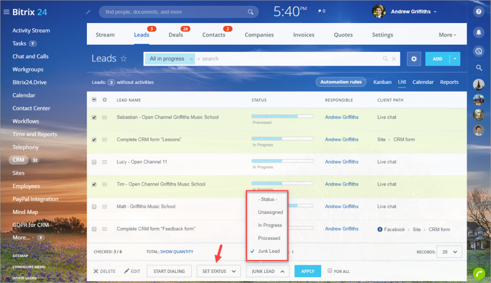Screen dimensions: 491x283
Task: Open row menu for Complete CRM form Lessons
Action: pyautogui.click(x=105, y=140)
